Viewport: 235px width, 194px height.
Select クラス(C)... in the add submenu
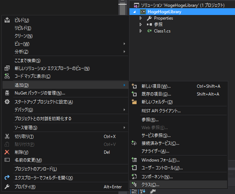(x=178, y=184)
